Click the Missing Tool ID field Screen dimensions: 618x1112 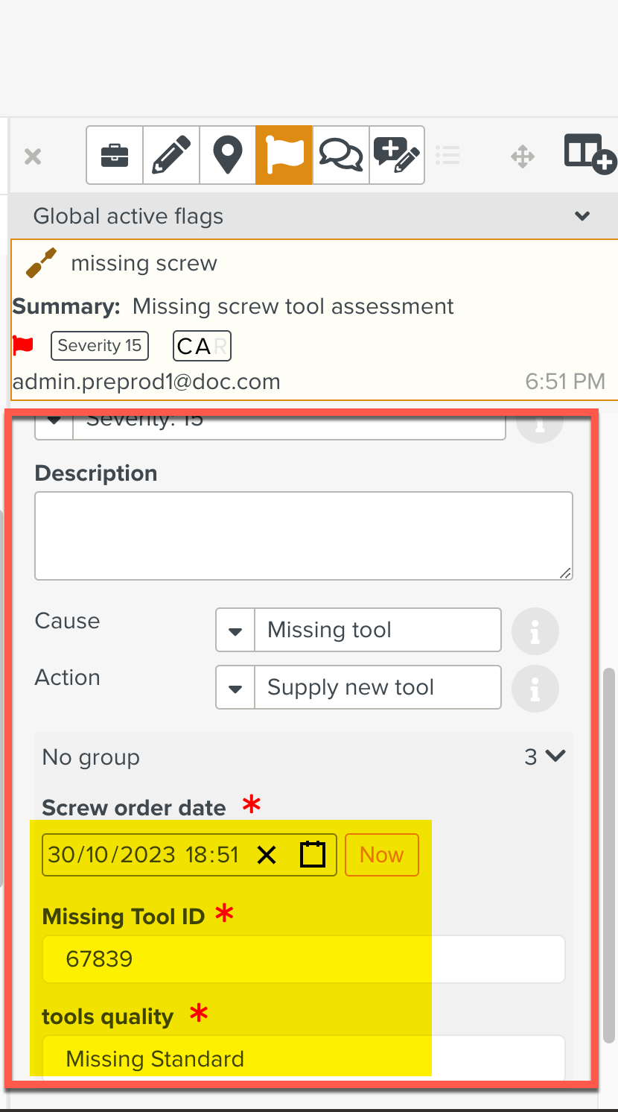303,958
